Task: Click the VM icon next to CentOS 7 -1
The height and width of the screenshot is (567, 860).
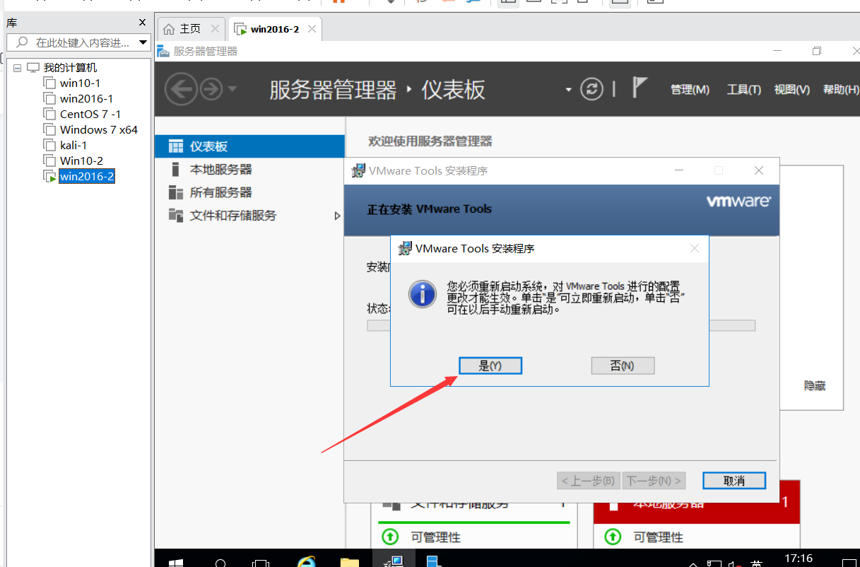Action: pos(49,114)
